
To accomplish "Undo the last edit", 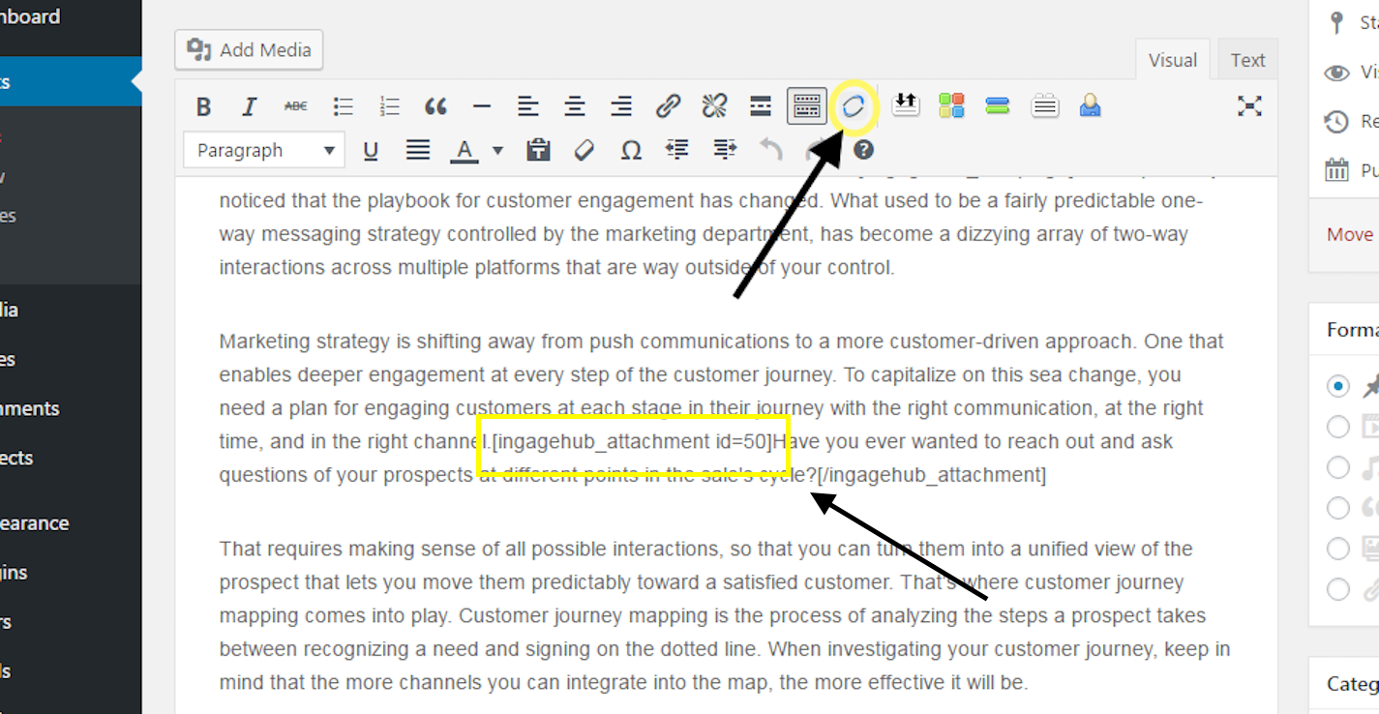I will coord(770,150).
